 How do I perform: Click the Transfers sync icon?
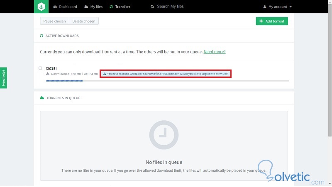click(111, 7)
